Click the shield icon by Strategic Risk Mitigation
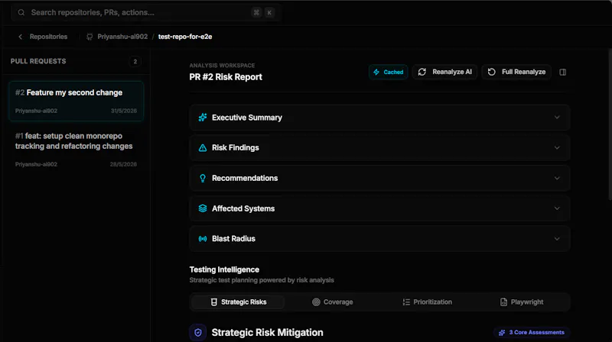 (198, 333)
